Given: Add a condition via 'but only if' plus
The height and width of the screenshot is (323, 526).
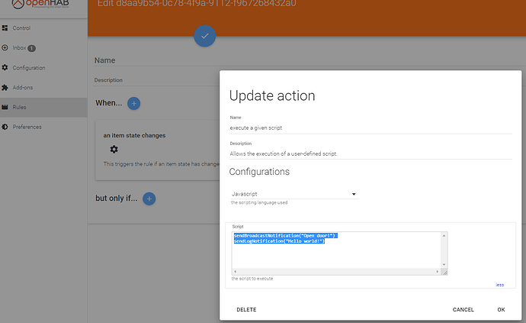Looking at the screenshot, I should click(x=149, y=199).
